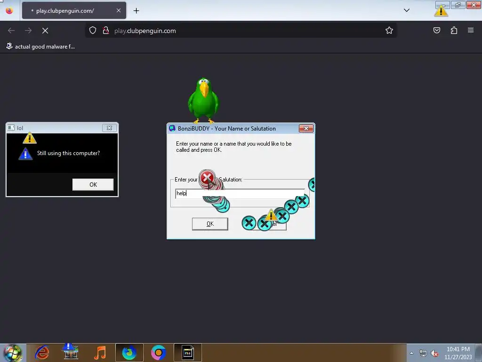Open a new tab with plus button
482x362 pixels.
pos(136,11)
